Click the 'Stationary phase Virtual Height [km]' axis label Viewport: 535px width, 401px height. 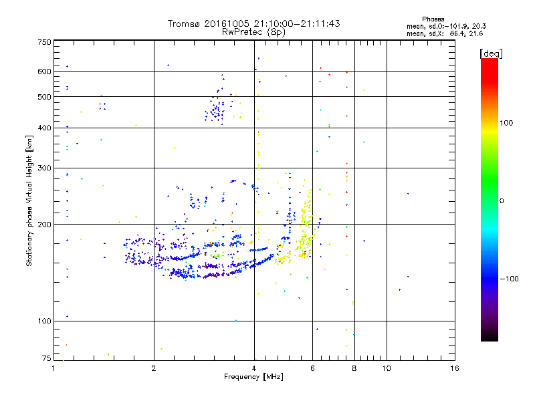point(29,200)
